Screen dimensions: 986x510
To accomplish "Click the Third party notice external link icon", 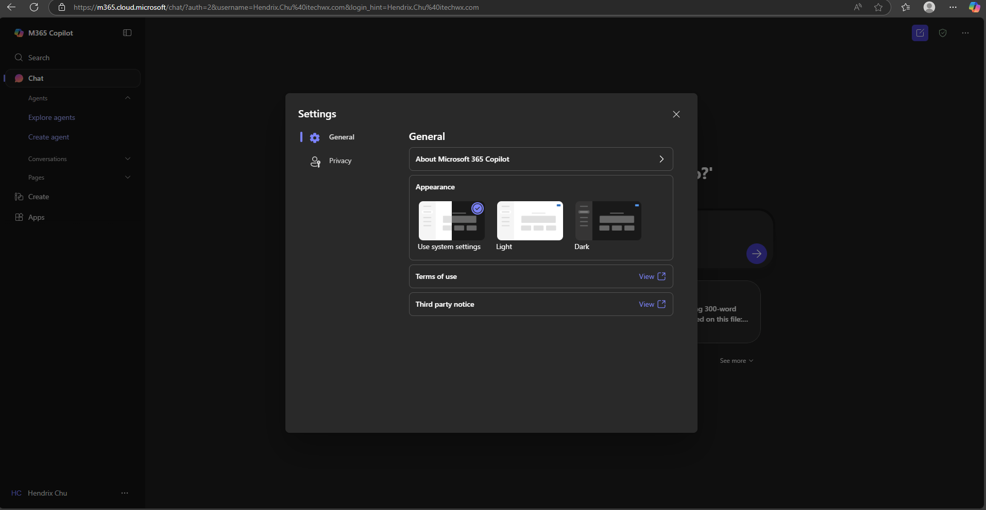I will tap(662, 304).
